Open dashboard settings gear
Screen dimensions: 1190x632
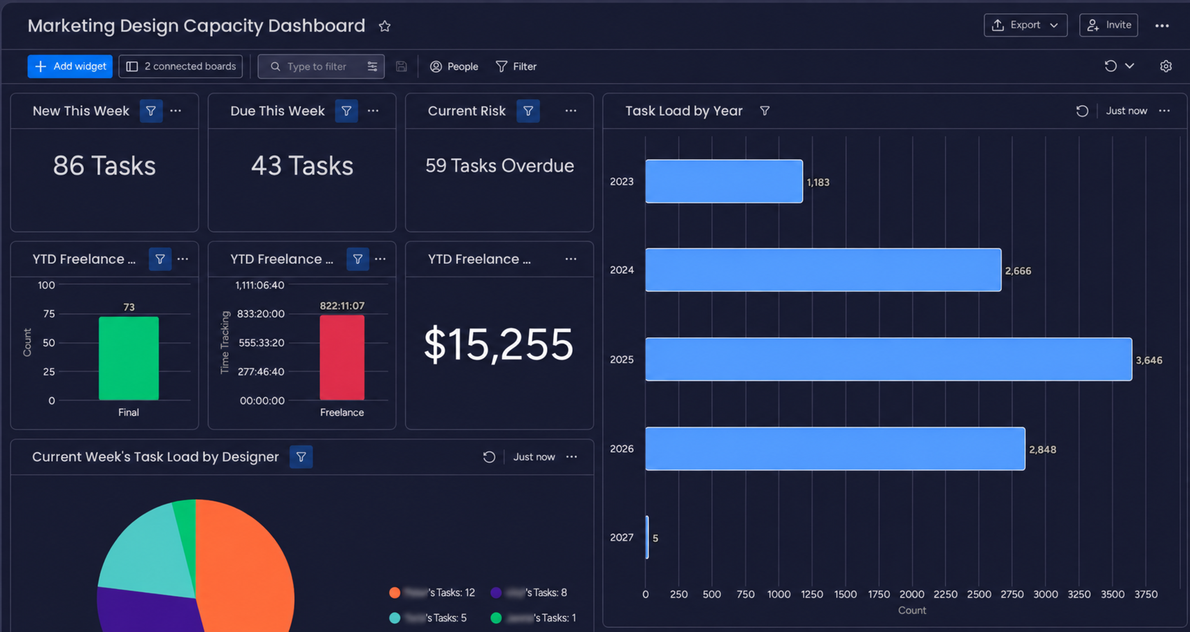[x=1166, y=66]
